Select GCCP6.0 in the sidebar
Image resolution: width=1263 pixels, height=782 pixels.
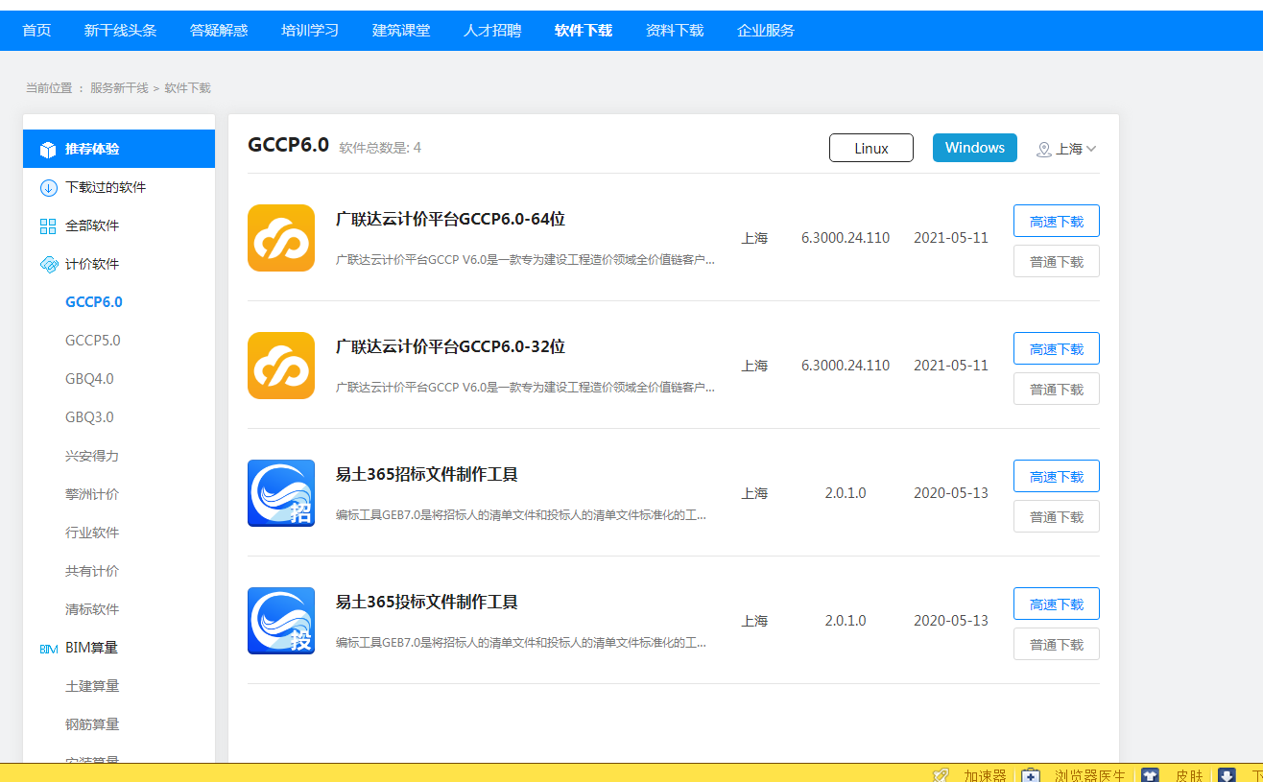click(94, 302)
